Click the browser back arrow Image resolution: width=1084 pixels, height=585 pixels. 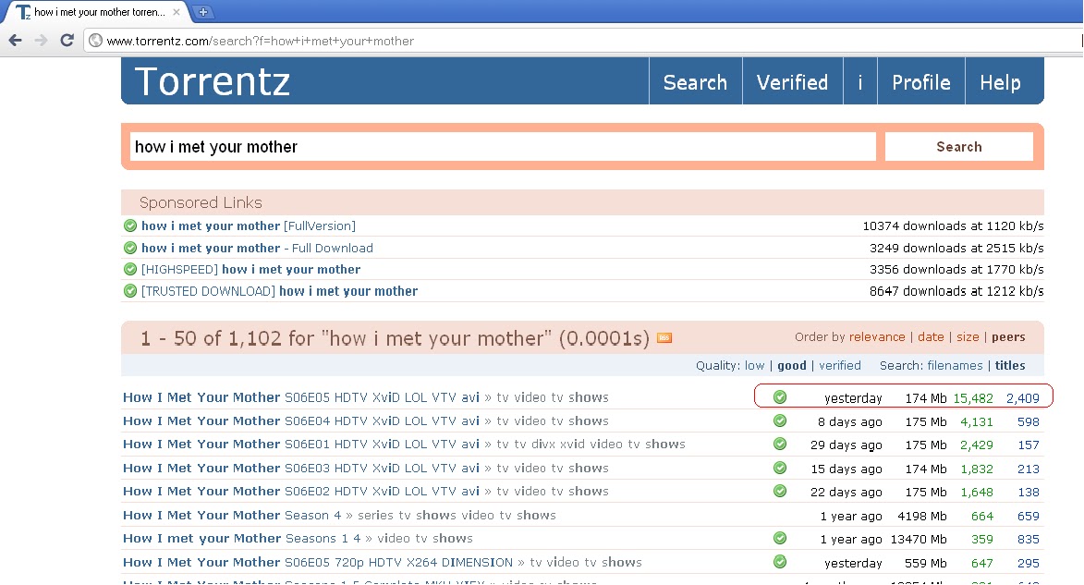pos(15,40)
